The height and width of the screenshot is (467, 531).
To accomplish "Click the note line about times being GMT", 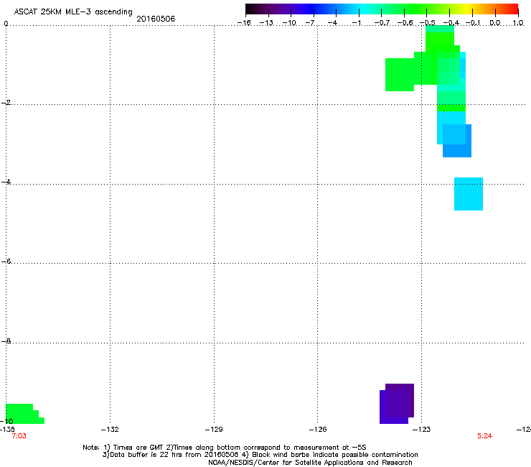I will coord(225,448).
